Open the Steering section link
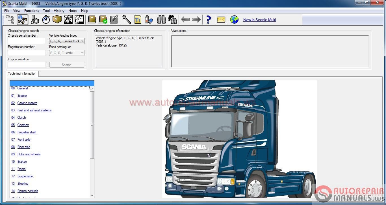The height and width of the screenshot is (205, 386). pos(23,184)
